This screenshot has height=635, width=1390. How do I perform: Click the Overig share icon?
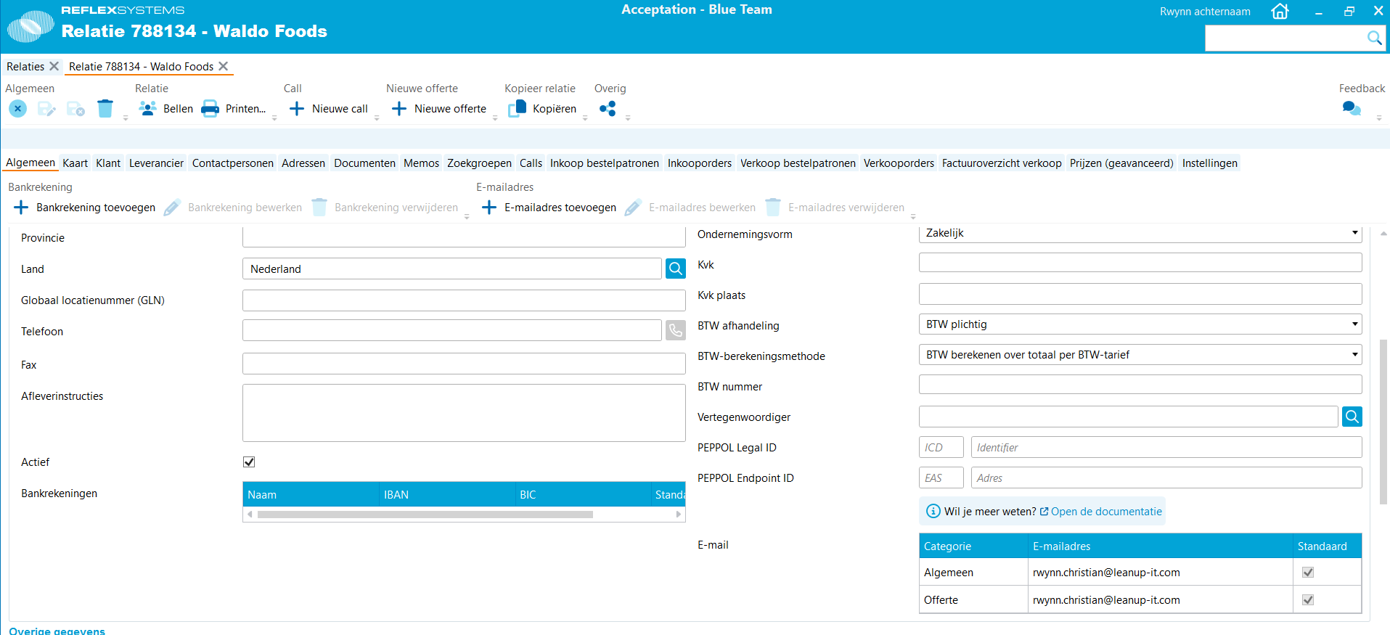click(608, 109)
